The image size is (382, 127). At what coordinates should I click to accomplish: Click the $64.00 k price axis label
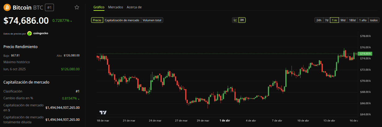pyautogui.click(x=365, y=114)
